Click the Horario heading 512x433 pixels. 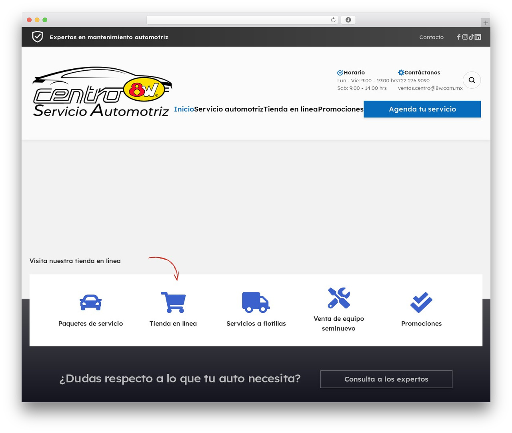point(354,73)
